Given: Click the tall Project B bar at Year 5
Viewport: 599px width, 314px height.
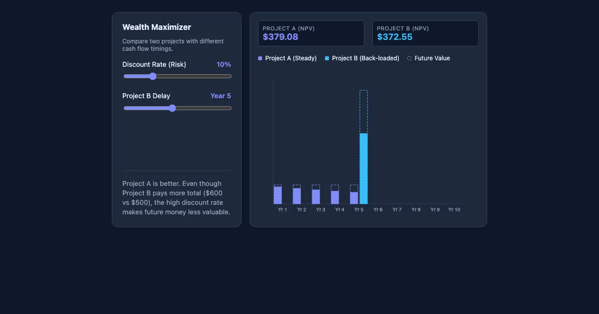Looking at the screenshot, I should pyautogui.click(x=363, y=168).
